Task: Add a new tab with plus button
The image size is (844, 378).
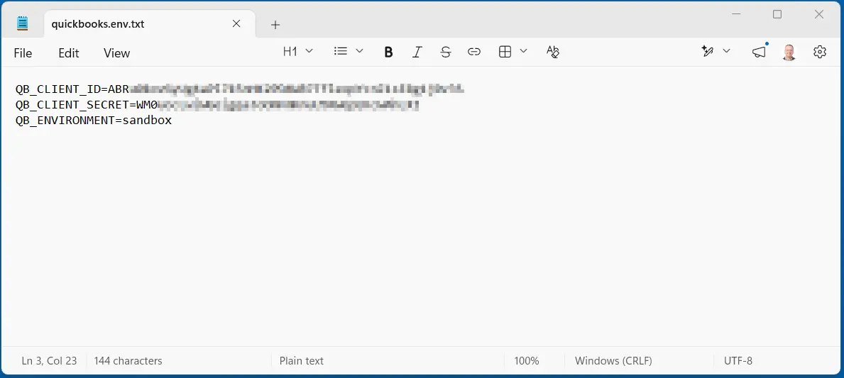Action: (x=275, y=24)
